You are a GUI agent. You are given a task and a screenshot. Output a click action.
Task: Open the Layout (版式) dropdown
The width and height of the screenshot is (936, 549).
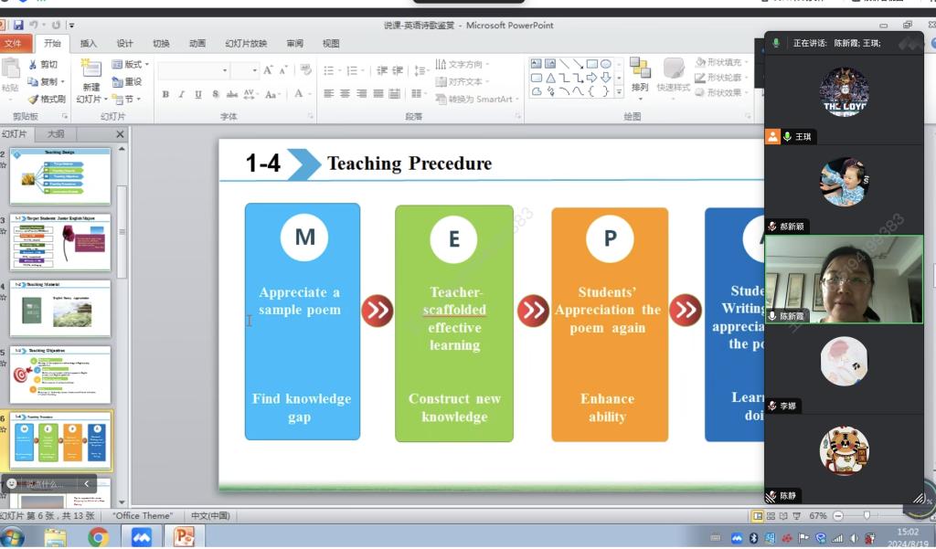pyautogui.click(x=131, y=64)
